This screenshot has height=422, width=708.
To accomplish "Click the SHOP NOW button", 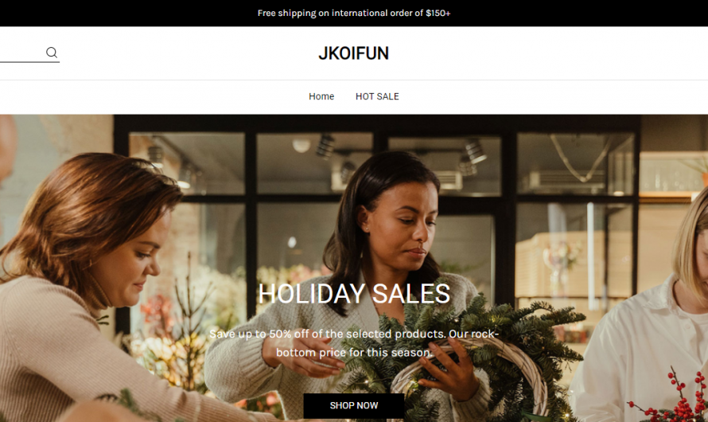I will pos(354,405).
